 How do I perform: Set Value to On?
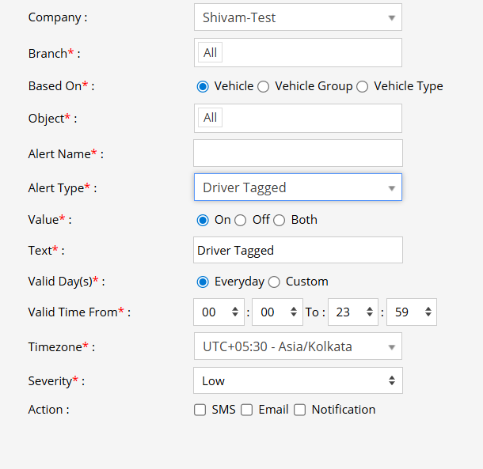pos(203,220)
